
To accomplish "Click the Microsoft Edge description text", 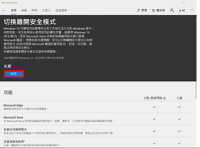I will 26,109.
